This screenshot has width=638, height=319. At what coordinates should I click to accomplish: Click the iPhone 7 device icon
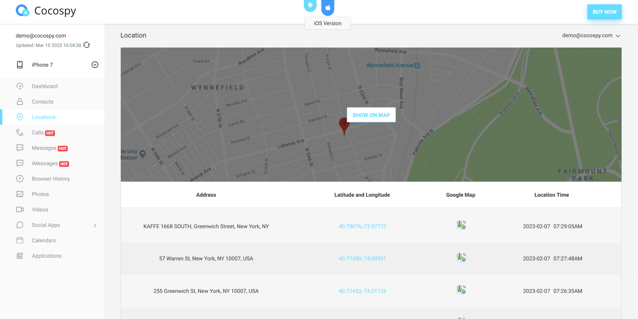click(20, 65)
